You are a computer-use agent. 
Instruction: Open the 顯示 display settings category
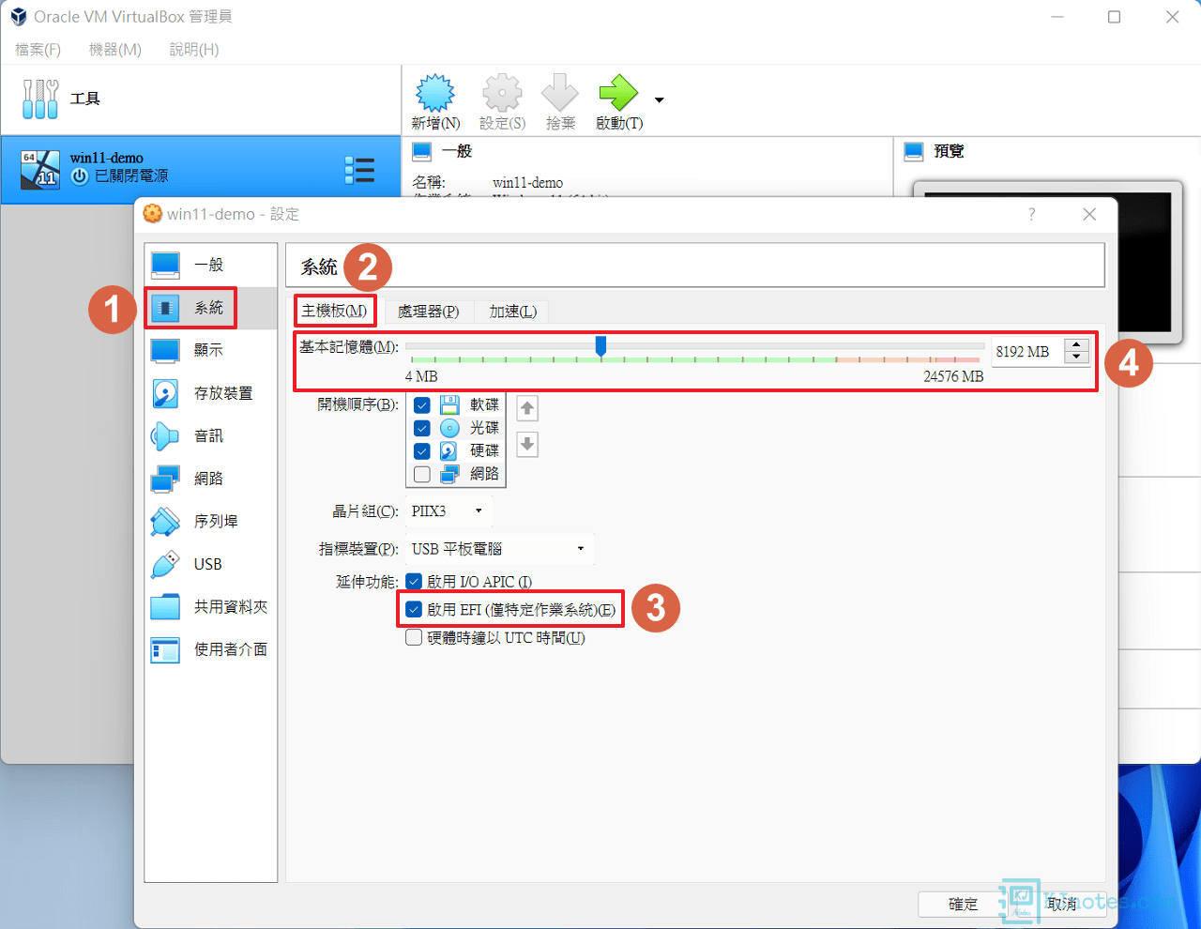tap(210, 350)
